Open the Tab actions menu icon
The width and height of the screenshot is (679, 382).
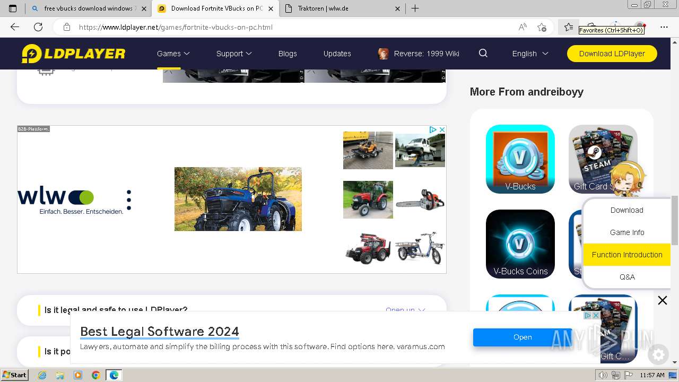(13, 8)
